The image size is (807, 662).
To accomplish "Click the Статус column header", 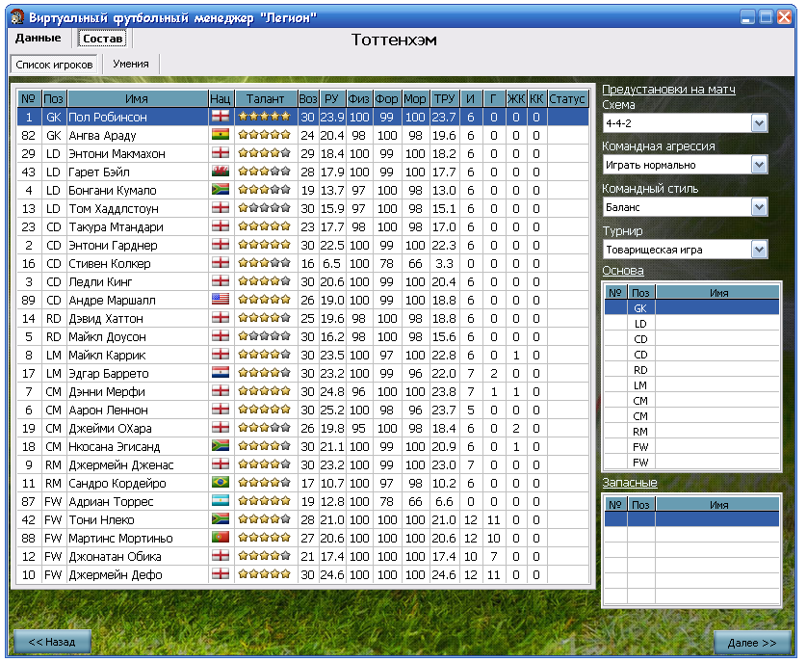I will pos(567,98).
